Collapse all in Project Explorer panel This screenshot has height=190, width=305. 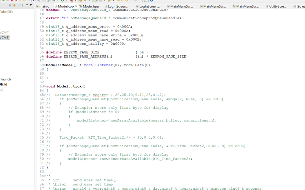[10, 5]
